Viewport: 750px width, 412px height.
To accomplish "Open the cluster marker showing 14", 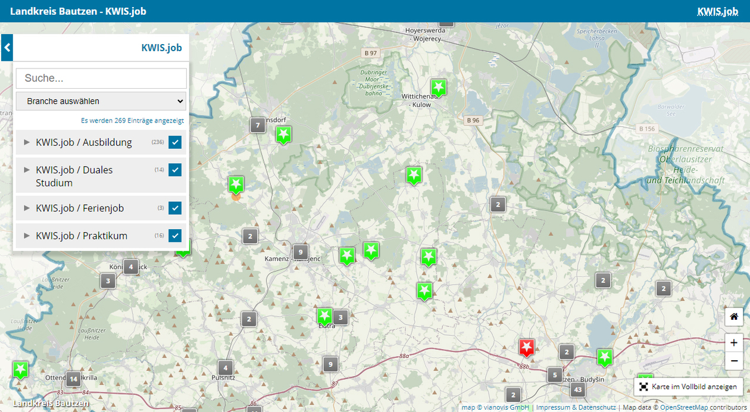I will [73, 379].
